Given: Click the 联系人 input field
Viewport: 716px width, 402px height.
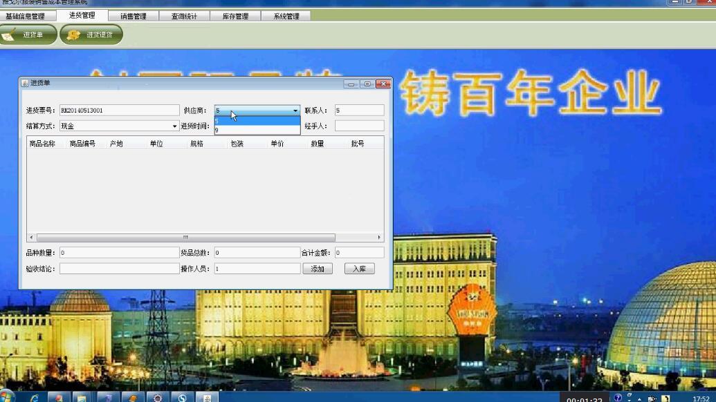Looking at the screenshot, I should coord(359,111).
